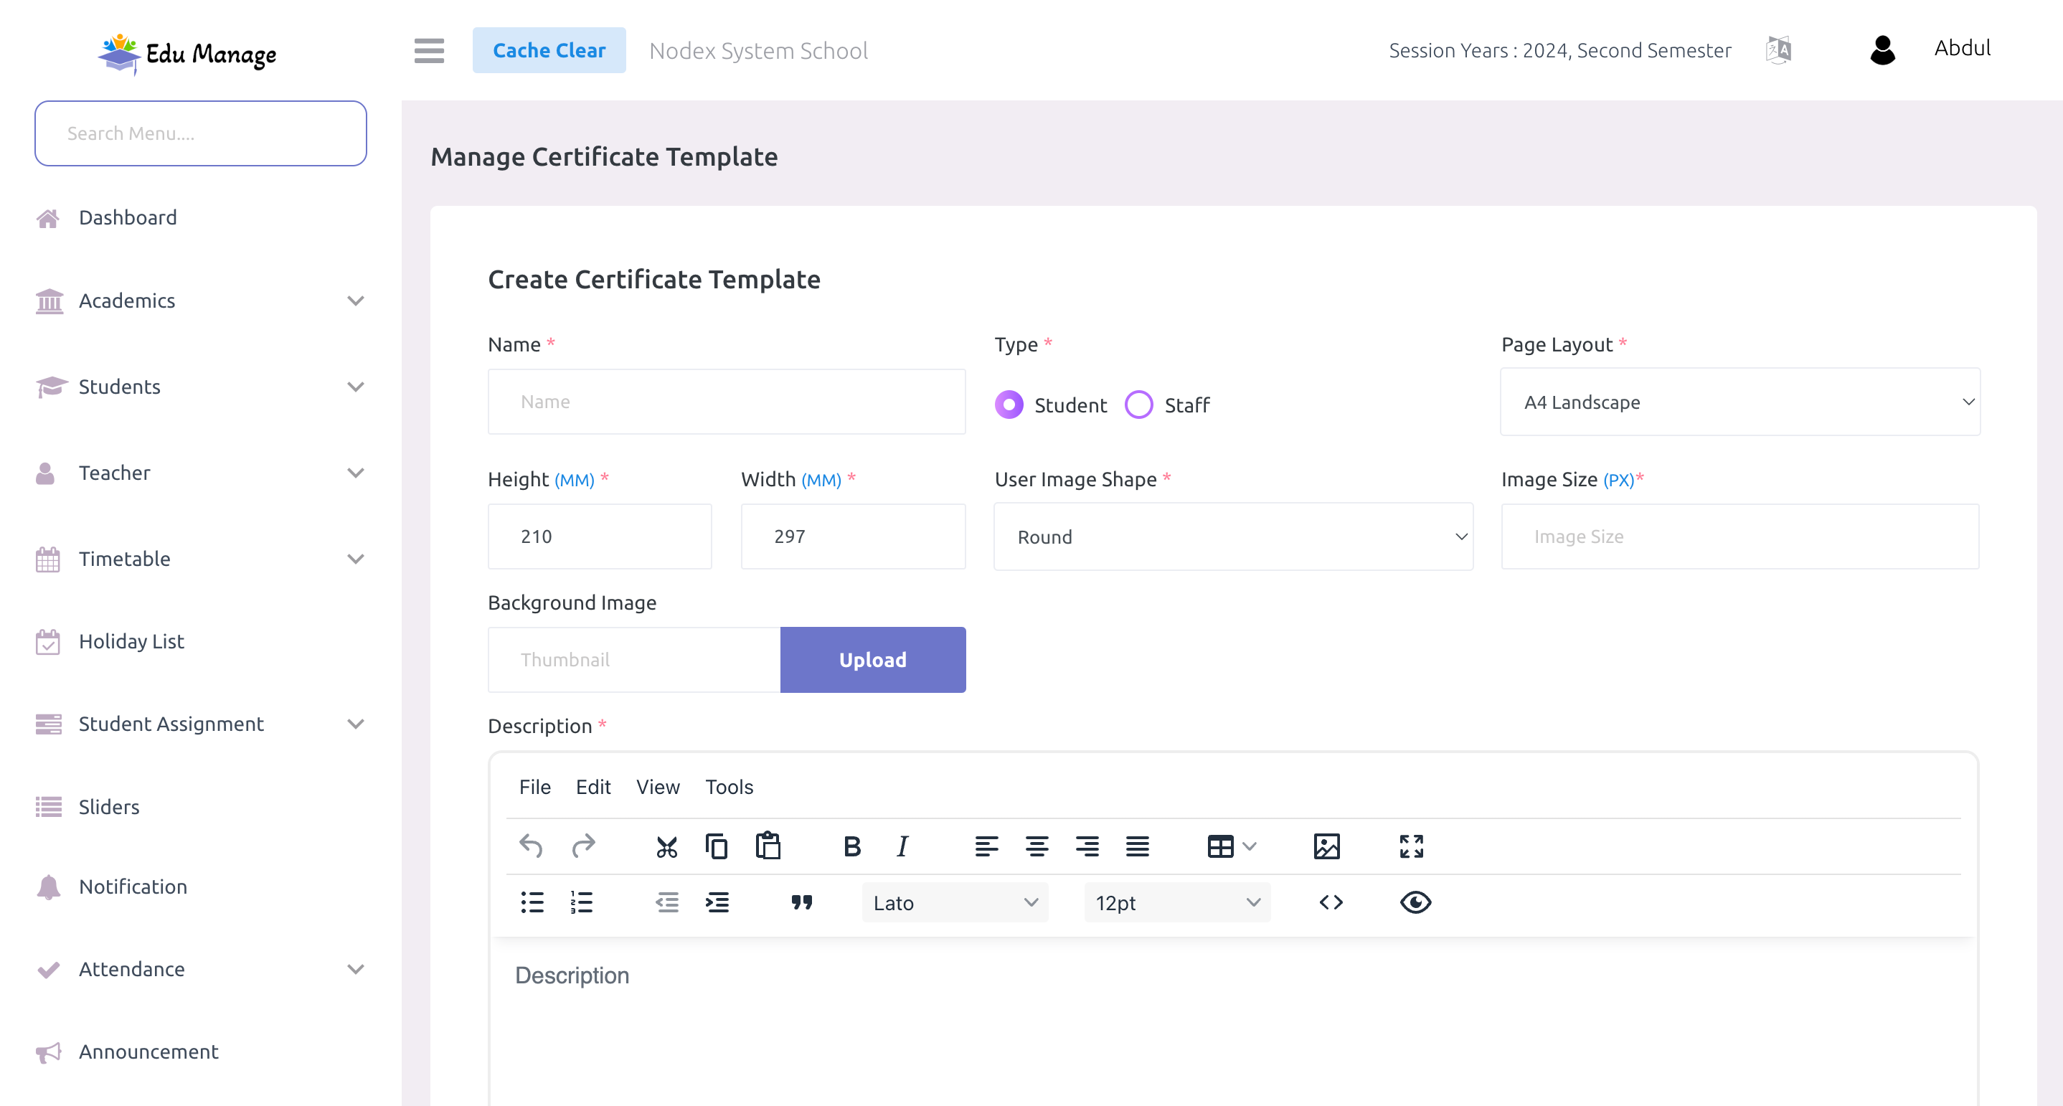Image resolution: width=2063 pixels, height=1106 pixels.
Task: Click the expand fullscreen editor icon
Action: pyautogui.click(x=1412, y=847)
